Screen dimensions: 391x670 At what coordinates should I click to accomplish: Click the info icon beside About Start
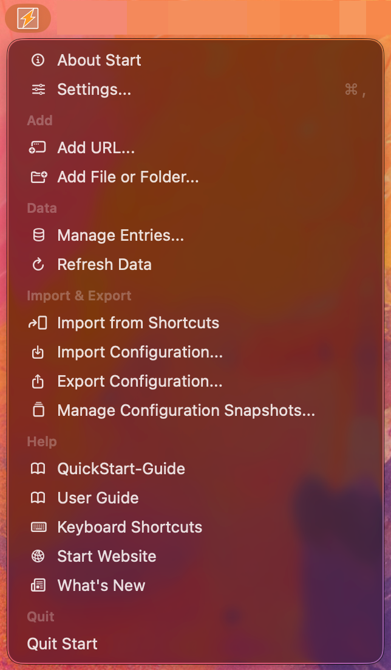(38, 60)
